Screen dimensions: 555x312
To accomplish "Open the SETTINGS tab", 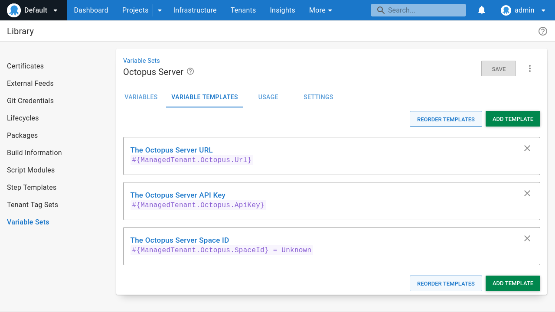I will (x=318, y=97).
